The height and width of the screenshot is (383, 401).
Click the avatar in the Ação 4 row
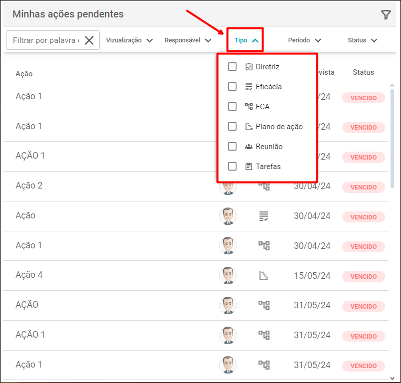228,275
